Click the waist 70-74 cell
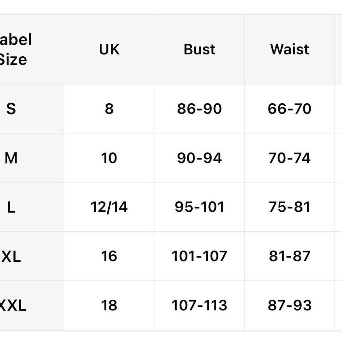Viewport: 342px width, 342px height. (x=290, y=158)
